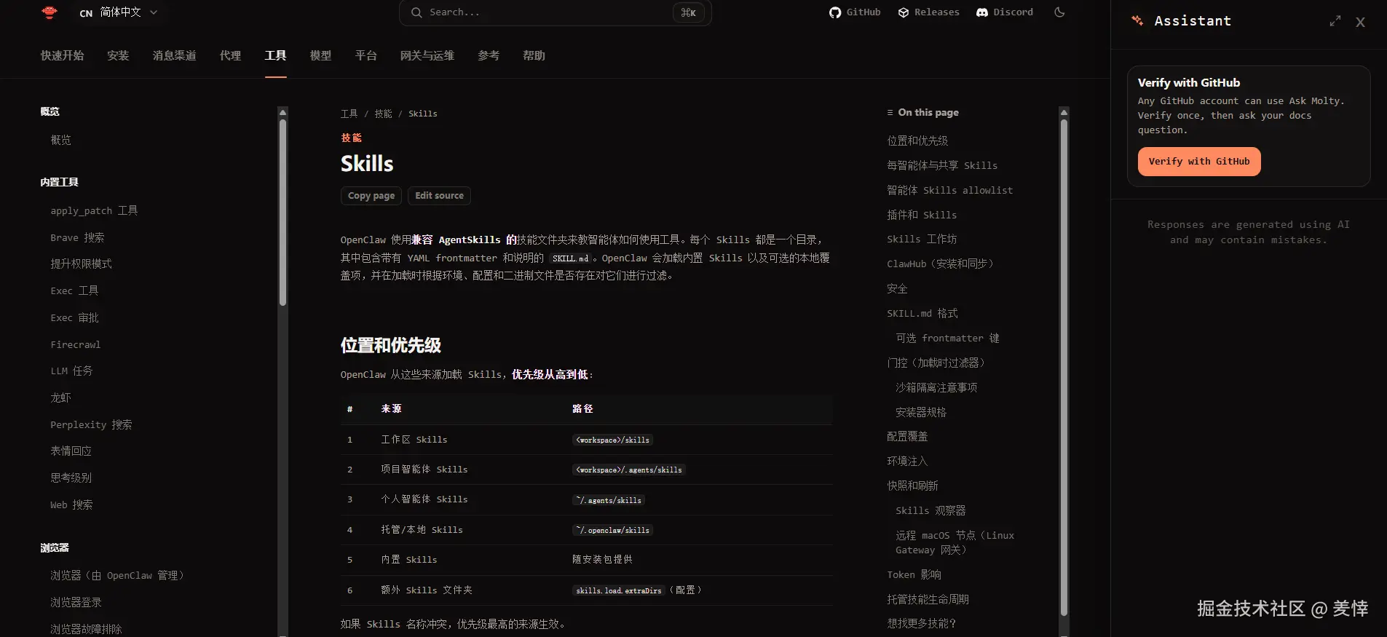Switch to 代理 tab

coord(230,55)
